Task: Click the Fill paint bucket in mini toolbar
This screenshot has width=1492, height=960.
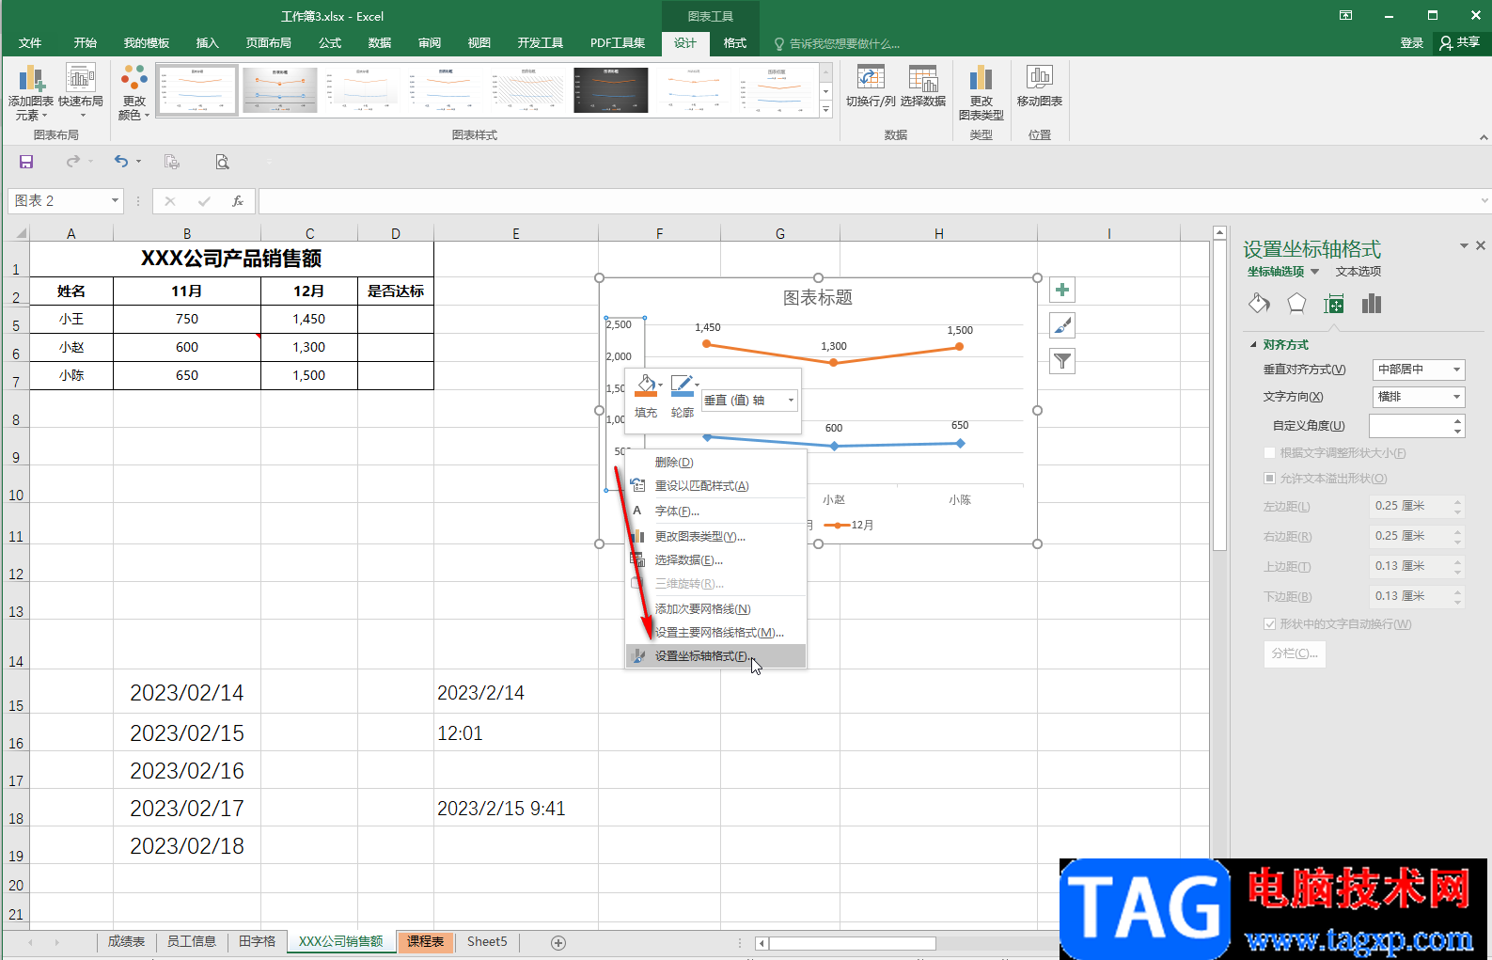Action: pyautogui.click(x=646, y=386)
